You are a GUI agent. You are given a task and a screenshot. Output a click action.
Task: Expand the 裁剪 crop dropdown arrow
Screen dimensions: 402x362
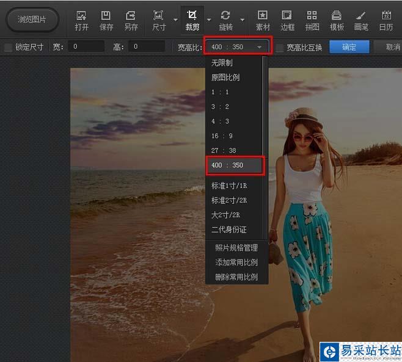click(x=209, y=20)
